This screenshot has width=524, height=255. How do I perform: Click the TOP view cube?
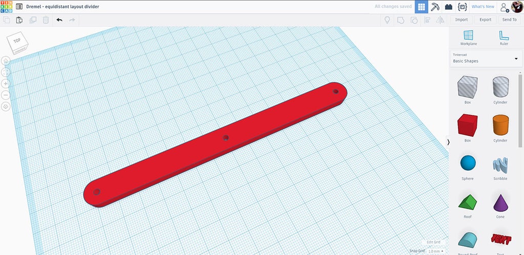[17, 42]
